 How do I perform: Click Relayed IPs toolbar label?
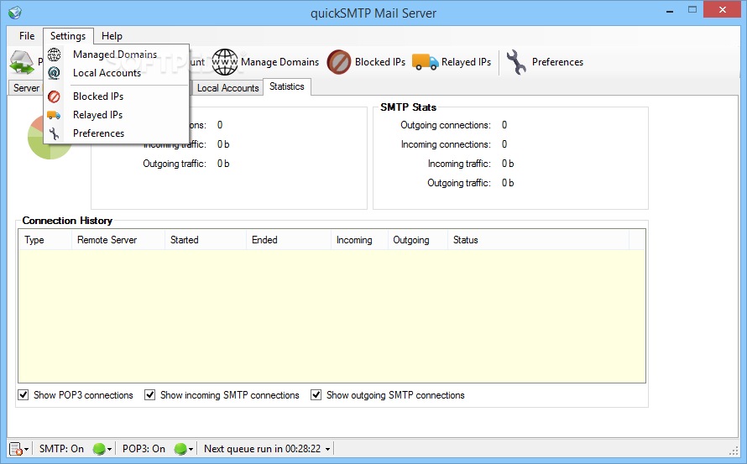467,62
